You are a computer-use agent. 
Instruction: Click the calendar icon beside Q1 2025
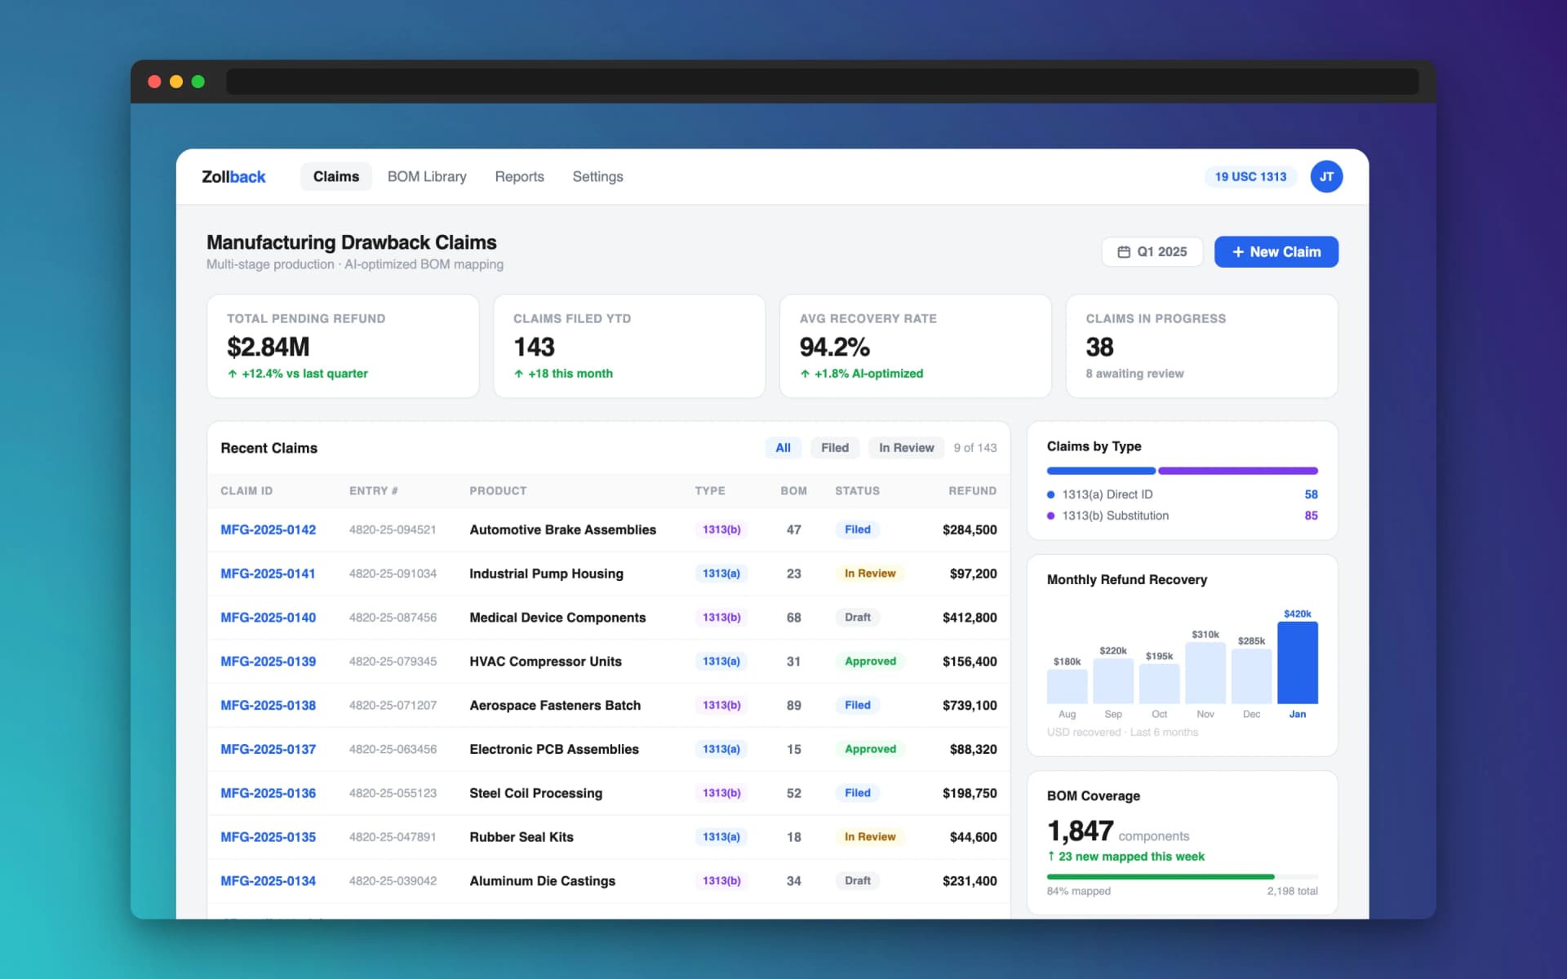1123,252
